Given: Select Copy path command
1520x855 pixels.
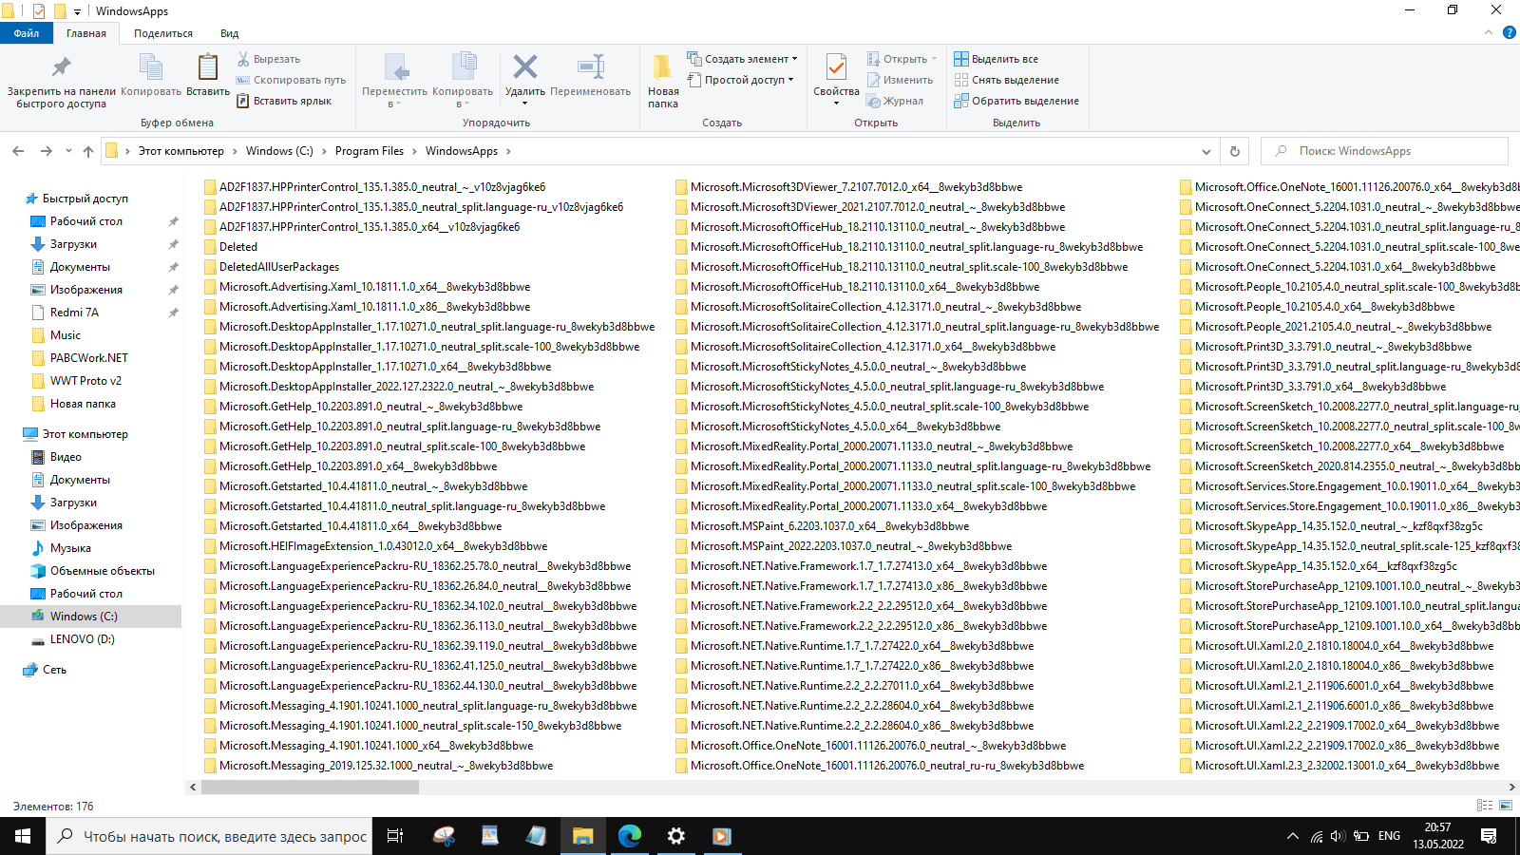Looking at the screenshot, I should [291, 80].
